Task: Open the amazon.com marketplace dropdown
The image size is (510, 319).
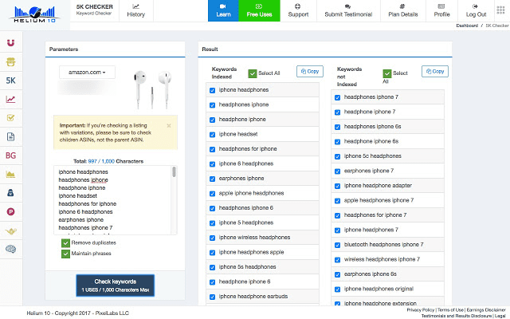Action: (87, 73)
